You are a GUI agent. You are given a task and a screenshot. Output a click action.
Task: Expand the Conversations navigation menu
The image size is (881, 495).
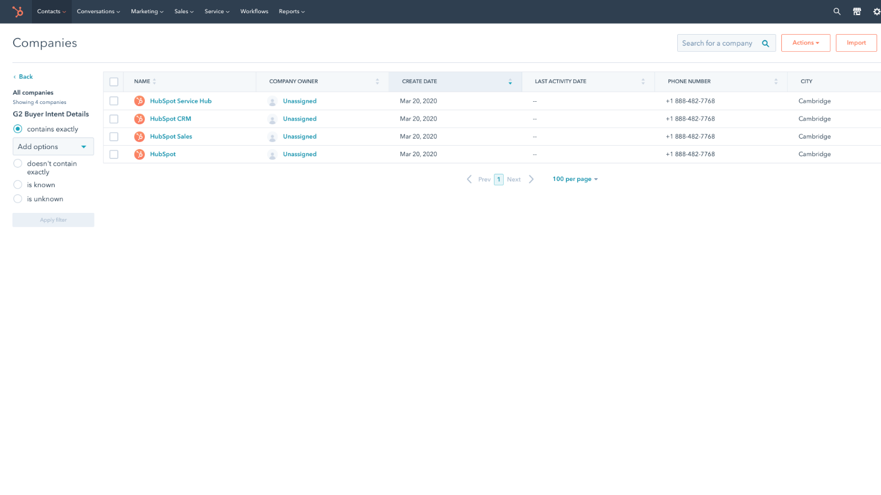click(98, 12)
